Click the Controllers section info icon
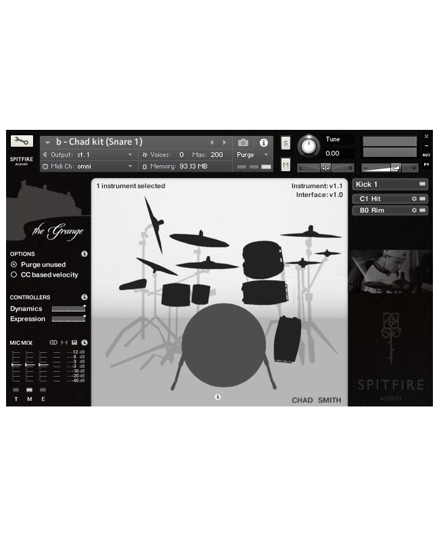Image resolution: width=439 pixels, height=537 pixels. point(84,297)
